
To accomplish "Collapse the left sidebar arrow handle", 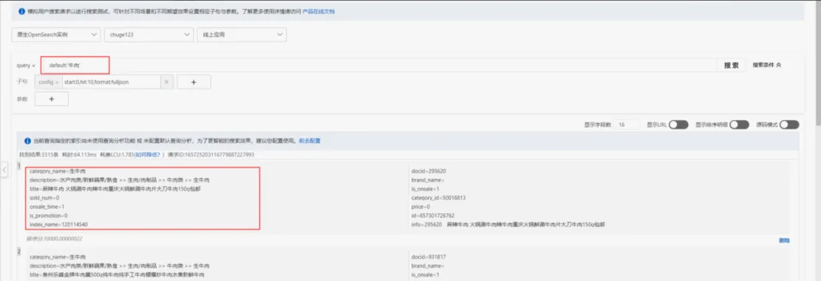I will (x=4, y=169).
